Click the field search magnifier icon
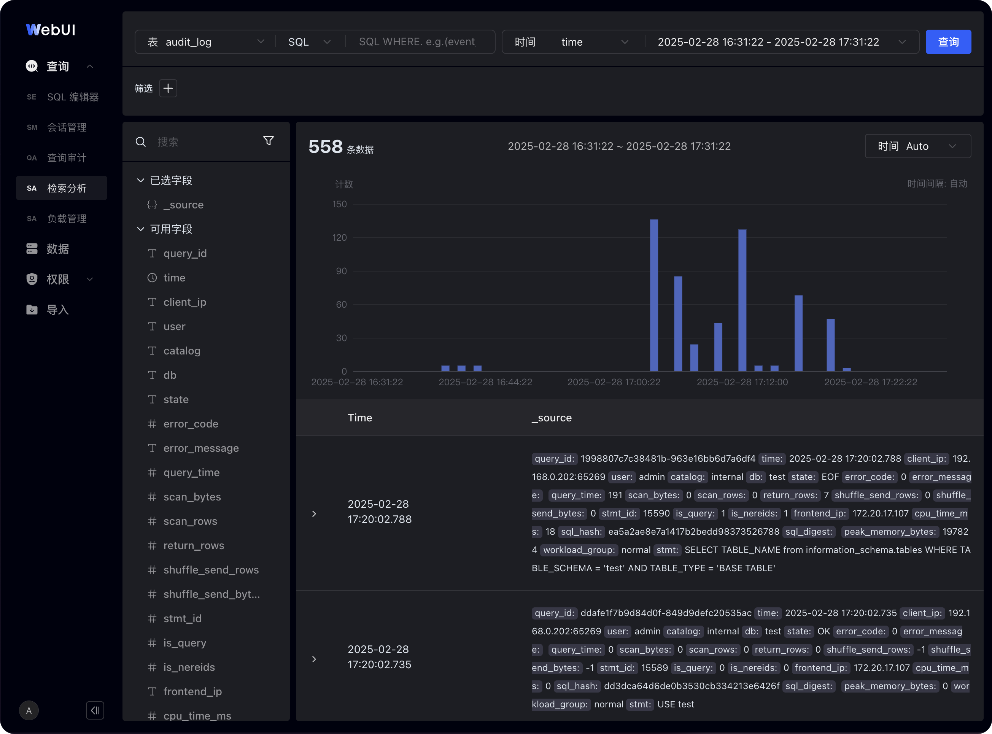 pos(141,142)
